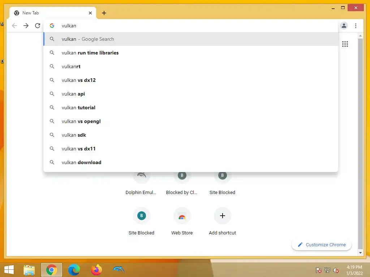370x277 pixels.
Task: Select suggestion 'vulkan vs opengl'
Action: pyautogui.click(x=191, y=121)
